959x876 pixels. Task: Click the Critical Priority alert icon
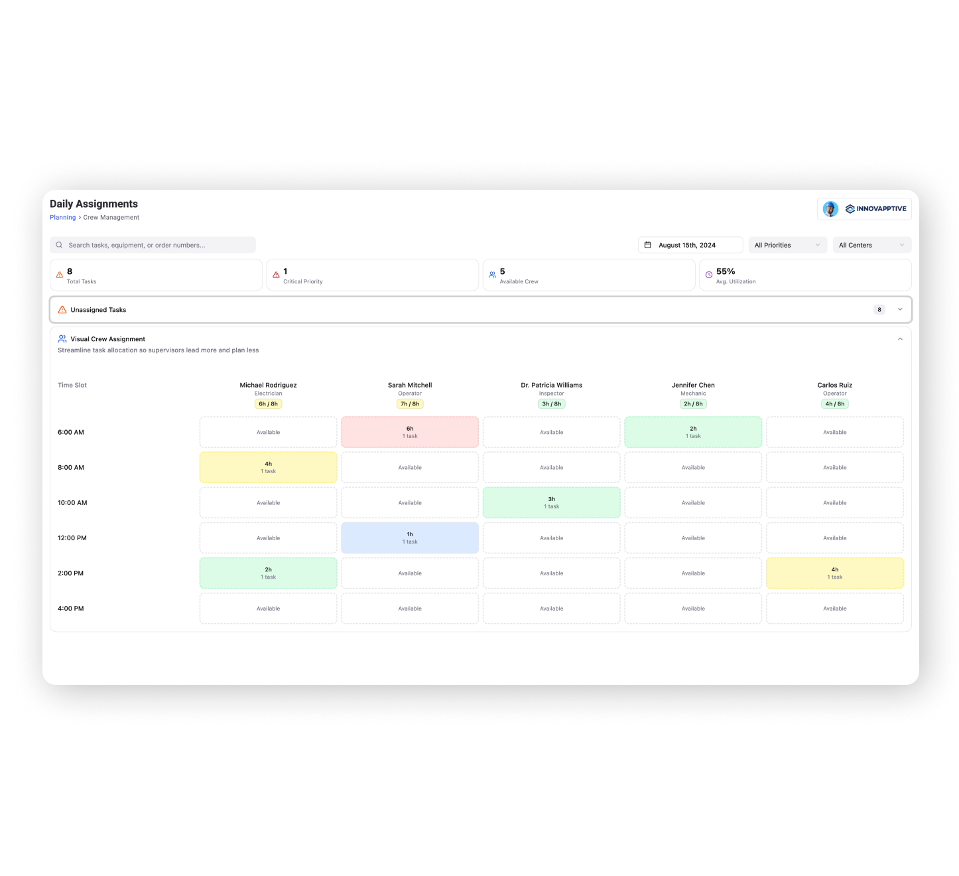click(x=276, y=275)
